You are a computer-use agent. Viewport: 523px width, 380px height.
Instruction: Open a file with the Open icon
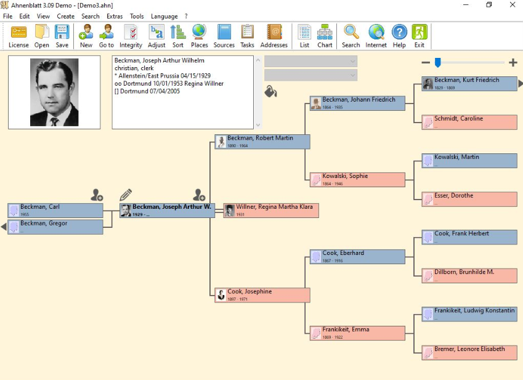(x=41, y=36)
